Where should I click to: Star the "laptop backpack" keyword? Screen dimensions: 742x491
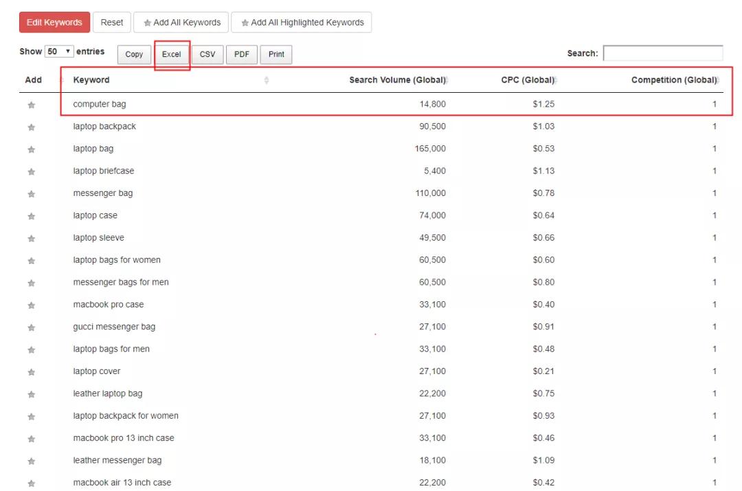click(31, 126)
